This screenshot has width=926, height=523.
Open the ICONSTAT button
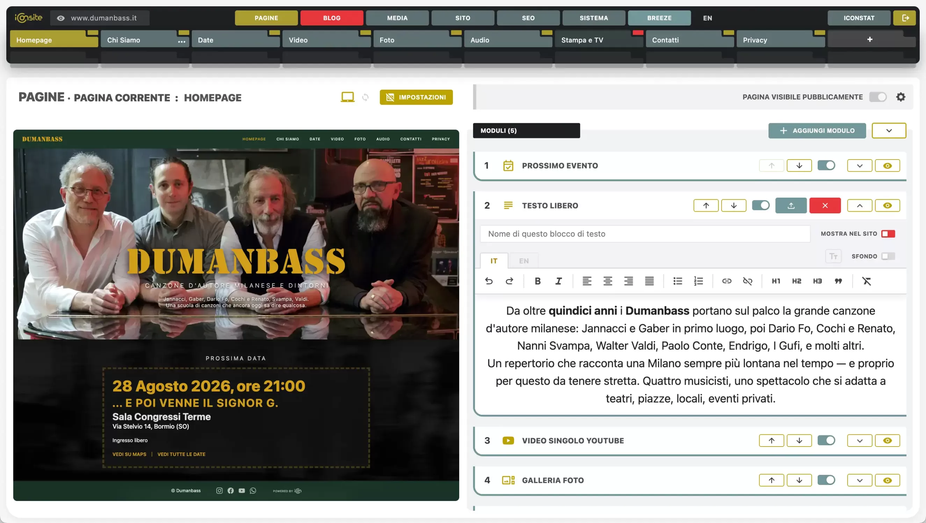pos(859,18)
